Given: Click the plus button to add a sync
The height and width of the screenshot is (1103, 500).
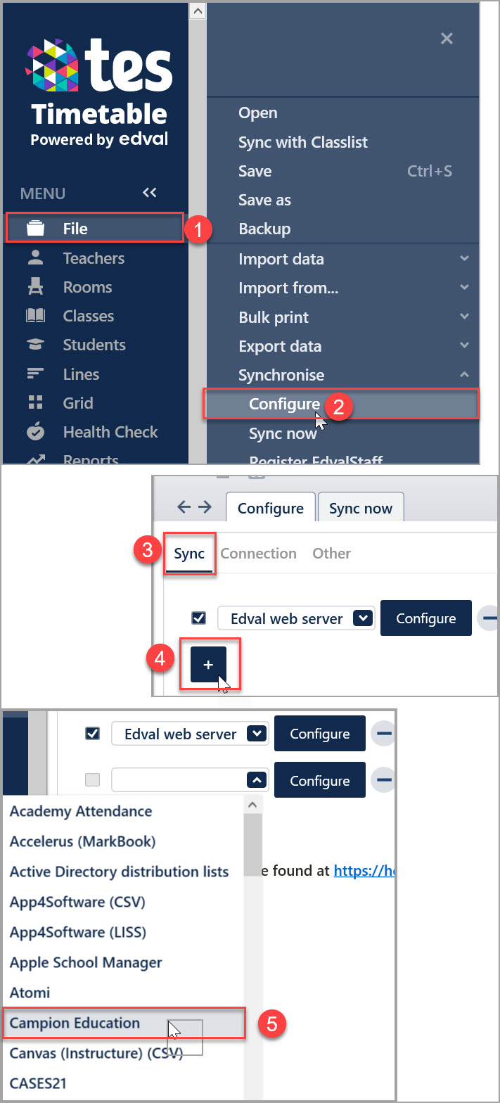Looking at the screenshot, I should [x=208, y=665].
